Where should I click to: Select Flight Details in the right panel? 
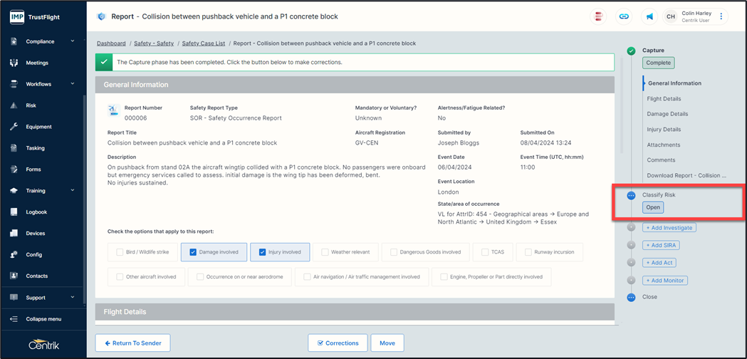(x=664, y=99)
